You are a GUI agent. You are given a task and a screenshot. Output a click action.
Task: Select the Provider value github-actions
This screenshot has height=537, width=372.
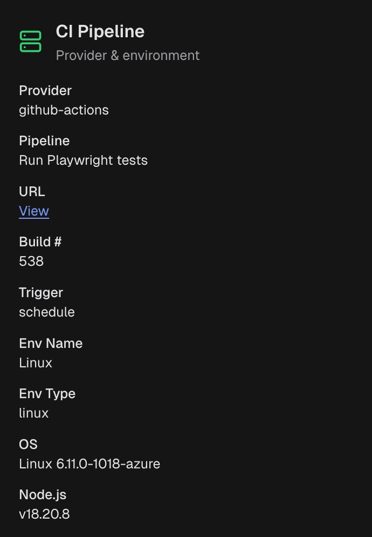[64, 110]
